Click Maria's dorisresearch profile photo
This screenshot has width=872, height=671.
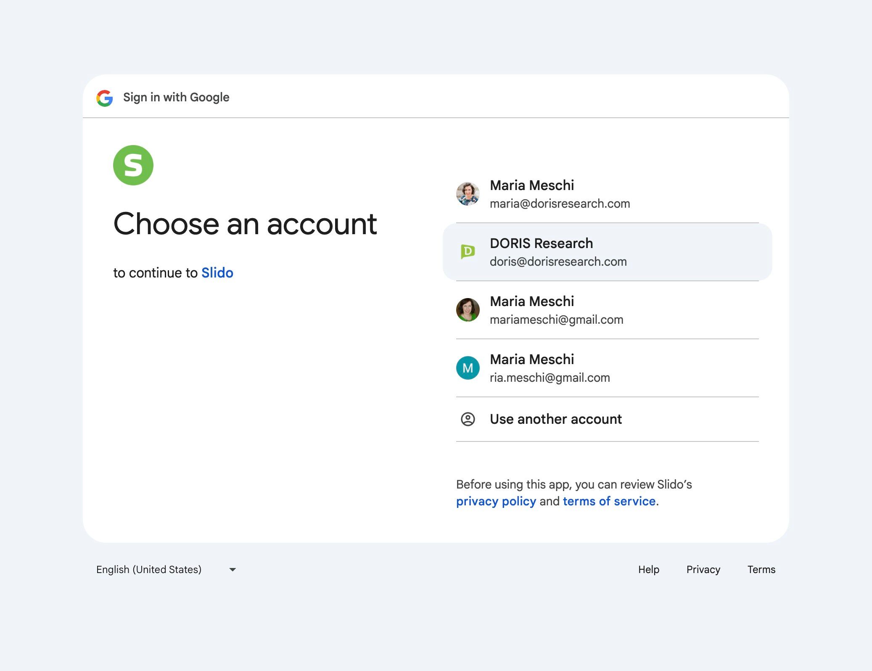(468, 194)
